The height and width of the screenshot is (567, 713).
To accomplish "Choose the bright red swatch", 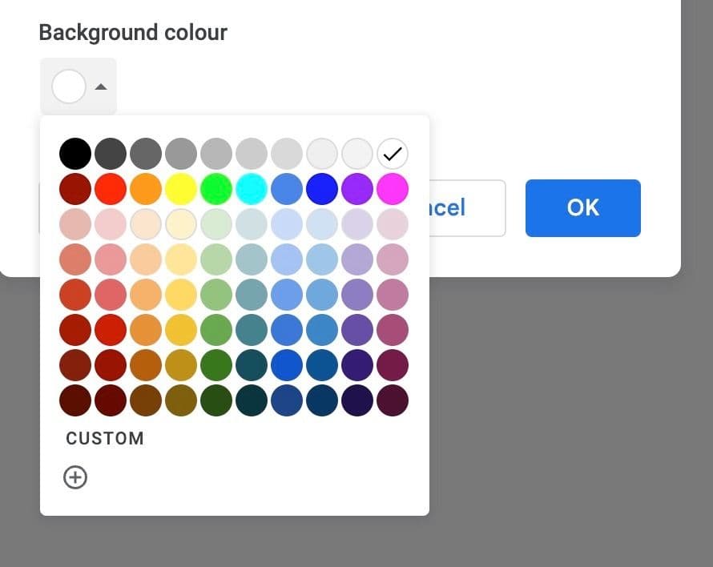I will tap(111, 189).
